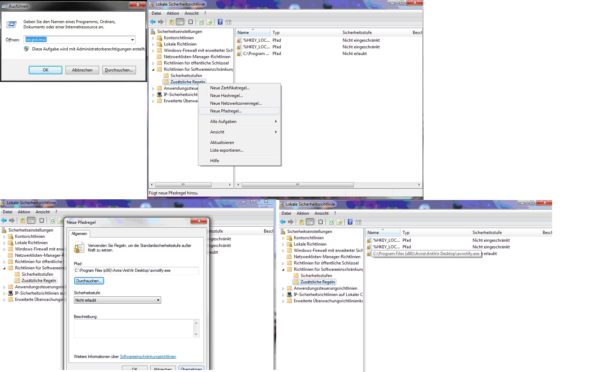Choose Neue Pfadregel... from the context menu

coord(239,111)
